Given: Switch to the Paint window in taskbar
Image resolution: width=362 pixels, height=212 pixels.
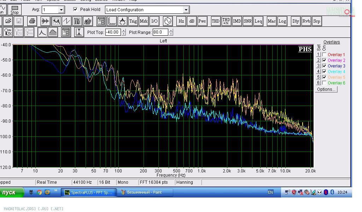Looking at the screenshot, I should pyautogui.click(x=145, y=193).
